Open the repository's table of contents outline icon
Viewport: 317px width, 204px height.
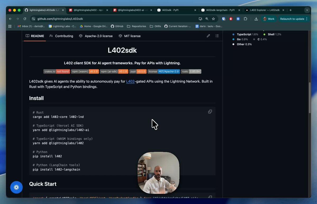[x=217, y=36]
